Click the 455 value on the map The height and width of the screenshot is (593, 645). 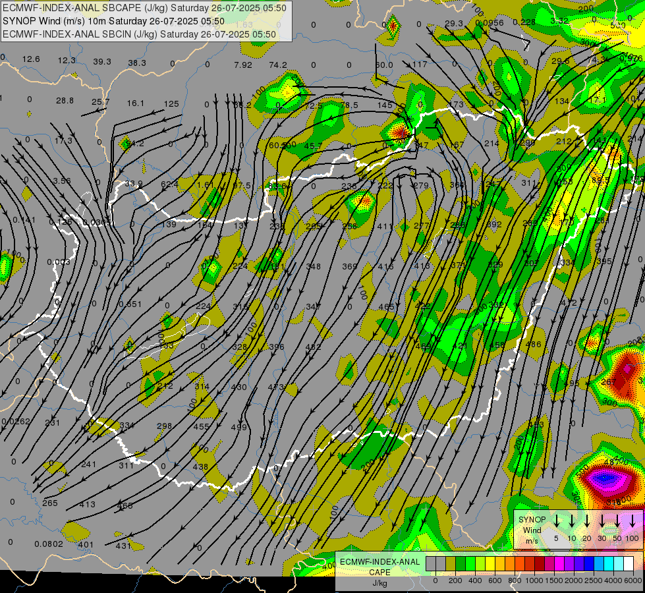(x=201, y=427)
